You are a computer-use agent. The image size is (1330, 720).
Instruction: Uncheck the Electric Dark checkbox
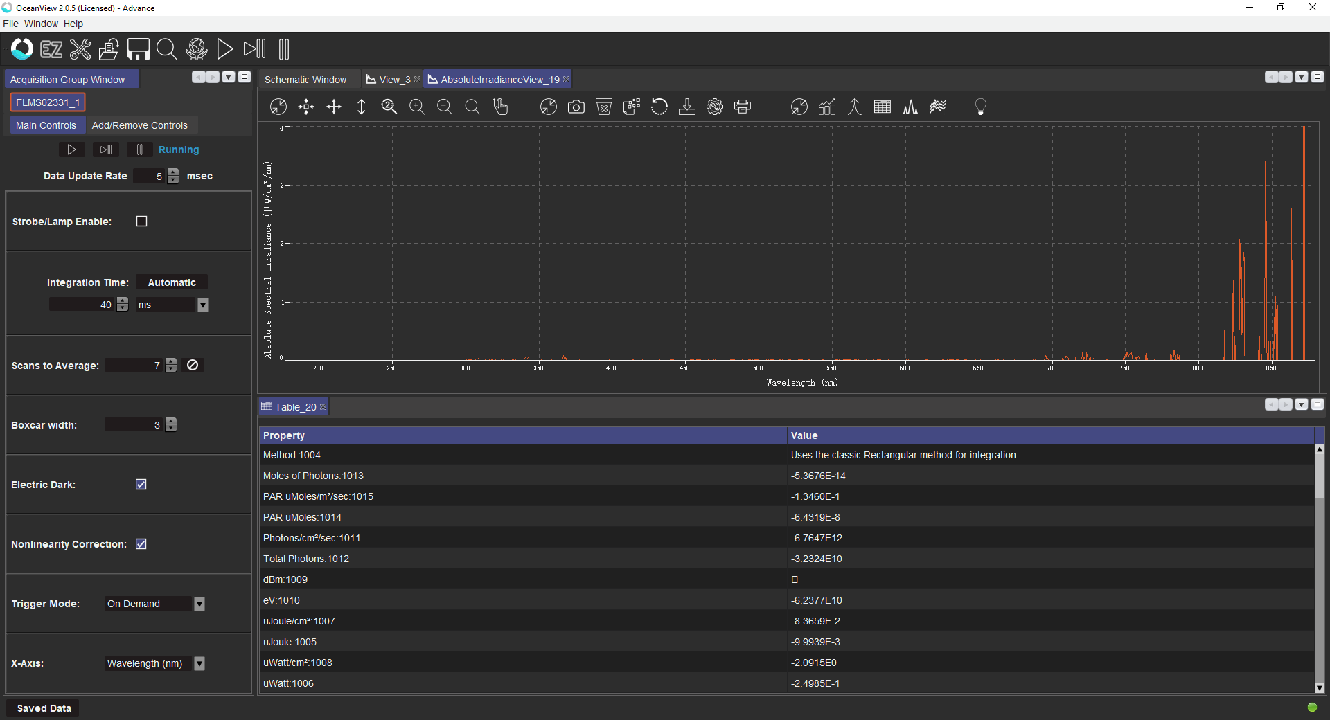tap(141, 485)
